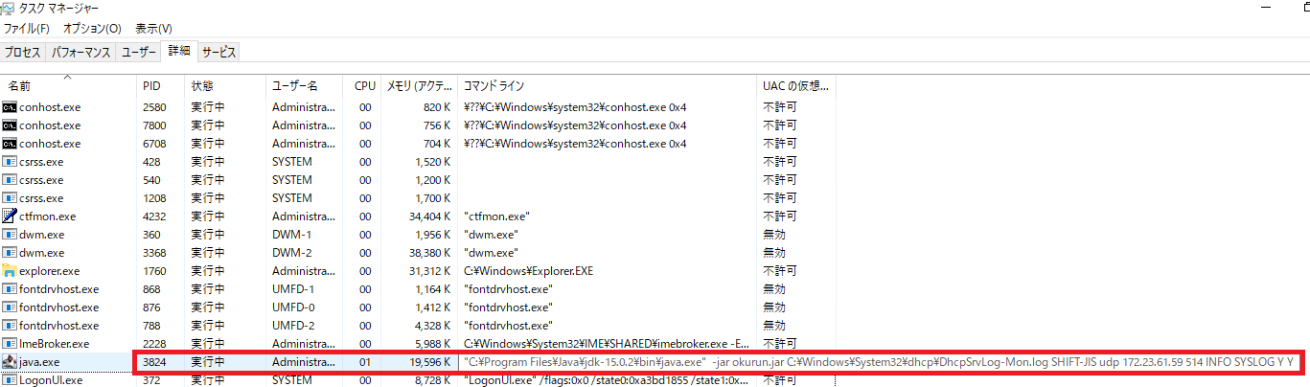
Task: Click memory value 820 K
Action: (x=436, y=107)
